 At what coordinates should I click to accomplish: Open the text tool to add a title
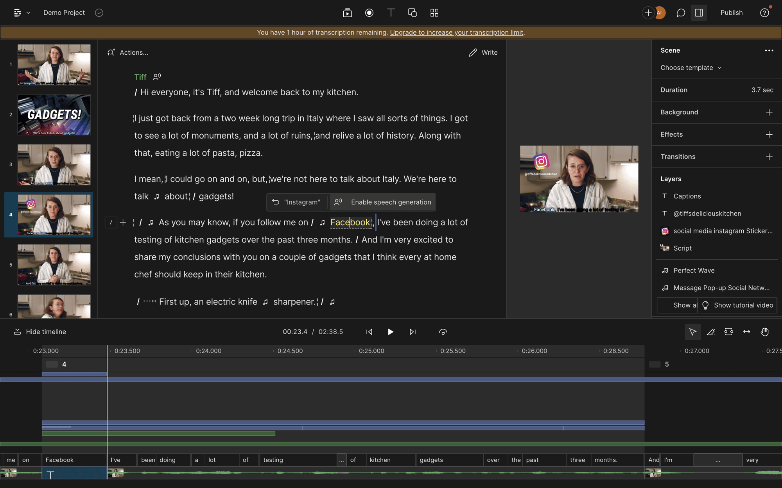[x=391, y=12]
